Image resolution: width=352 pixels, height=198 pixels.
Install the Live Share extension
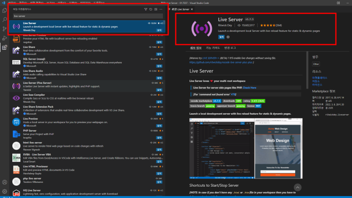click(x=159, y=54)
